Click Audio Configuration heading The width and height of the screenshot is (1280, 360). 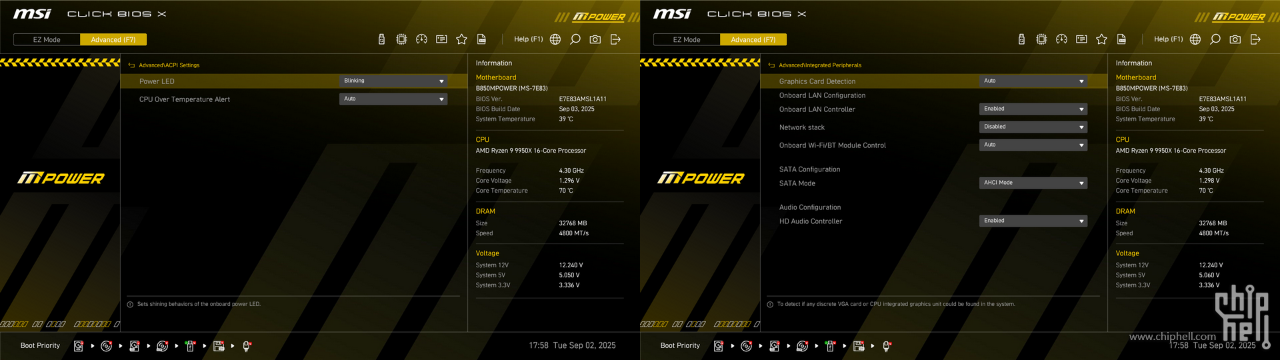coord(810,207)
